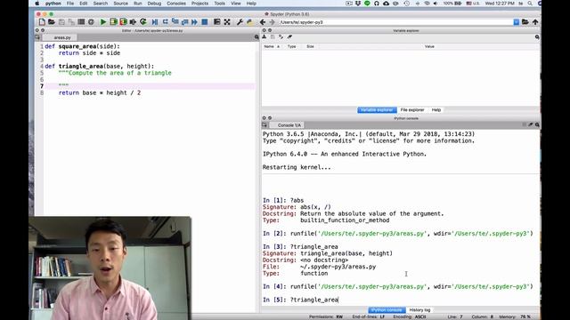The width and height of the screenshot is (570, 320).
Task: Open the Consoles menu
Action: [176, 4]
